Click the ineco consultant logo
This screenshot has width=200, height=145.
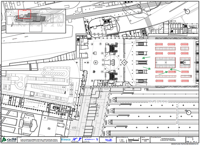(x=66, y=140)
